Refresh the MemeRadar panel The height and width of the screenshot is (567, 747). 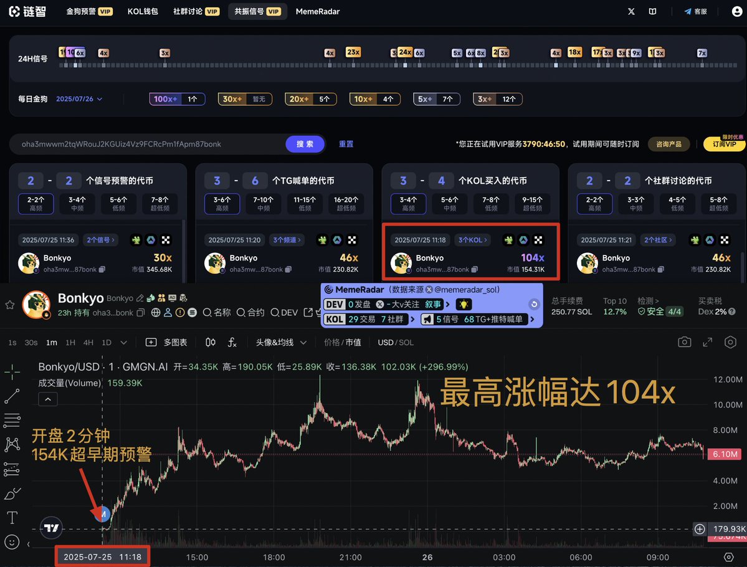click(x=534, y=304)
